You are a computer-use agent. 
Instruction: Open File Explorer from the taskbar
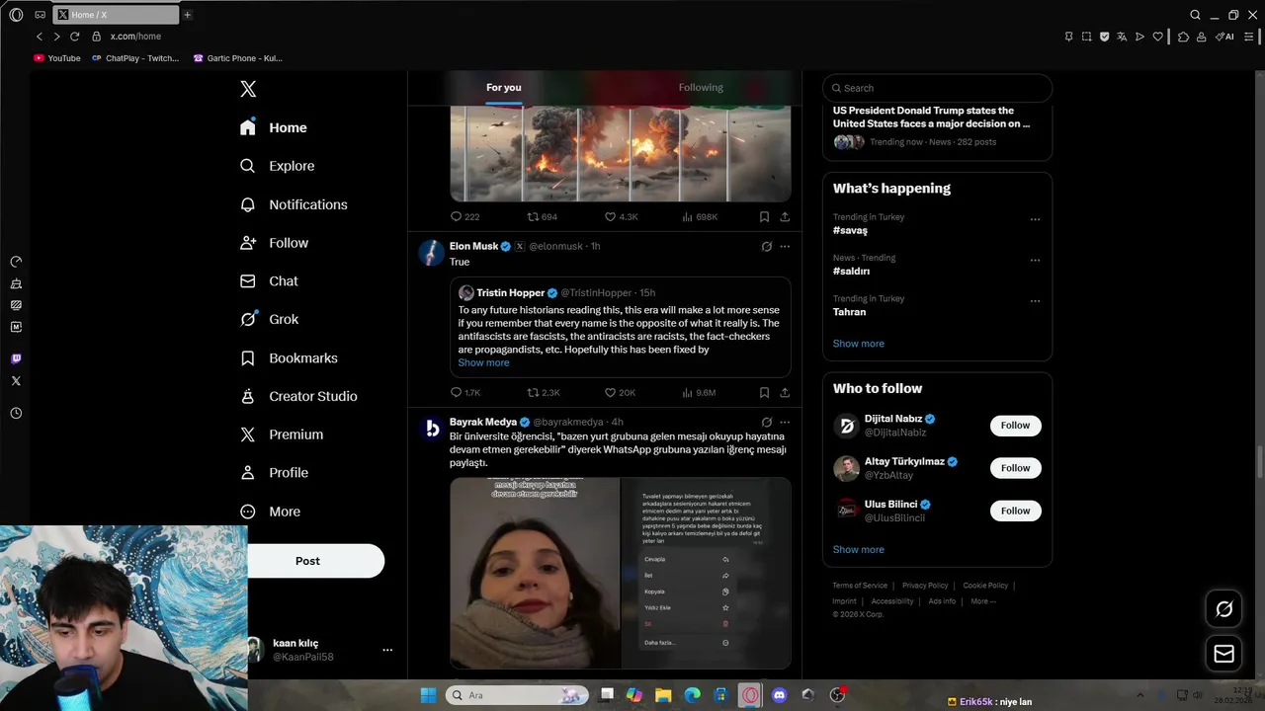(x=663, y=695)
